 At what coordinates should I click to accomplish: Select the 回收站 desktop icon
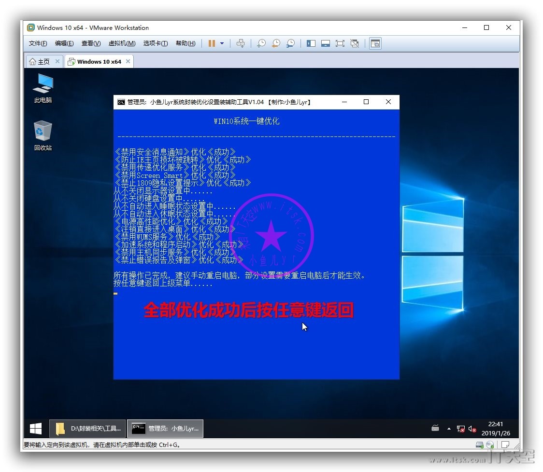(43, 135)
